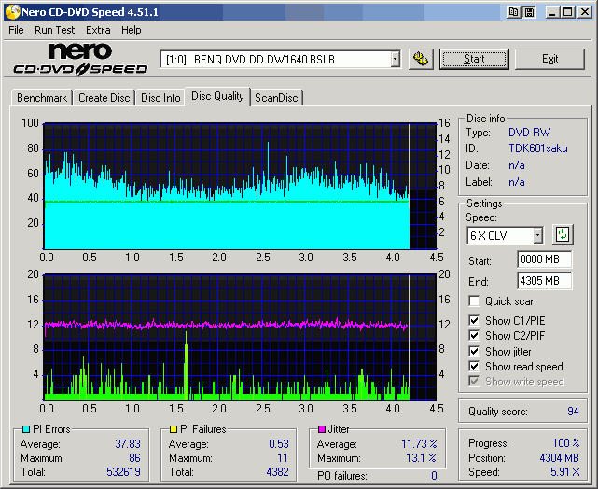The image size is (598, 489).
Task: Click the Nero app icon in title bar
Action: (11, 11)
